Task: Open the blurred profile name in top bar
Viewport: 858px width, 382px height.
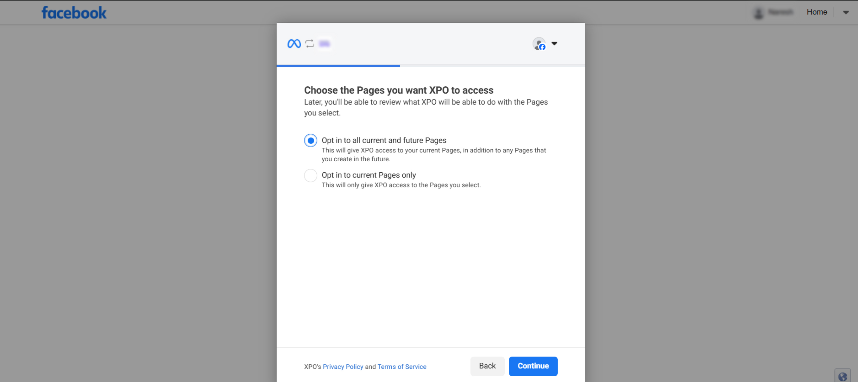Action: 780,12
